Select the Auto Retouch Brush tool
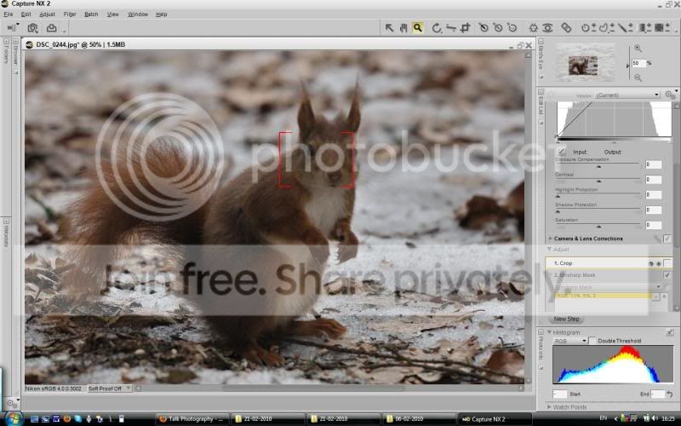681x426 pixels. point(566,28)
